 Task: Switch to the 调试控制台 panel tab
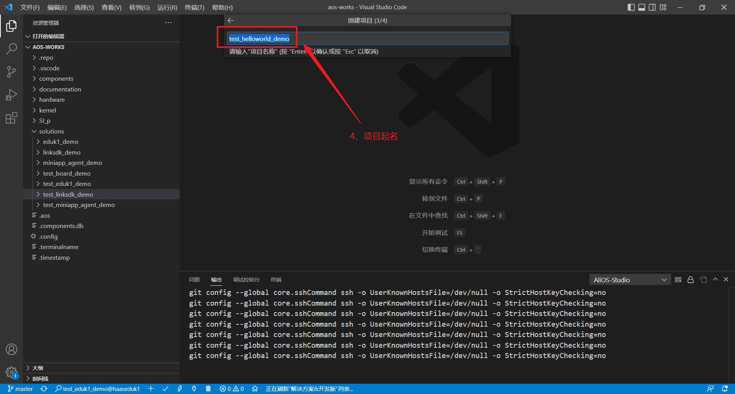(x=246, y=280)
